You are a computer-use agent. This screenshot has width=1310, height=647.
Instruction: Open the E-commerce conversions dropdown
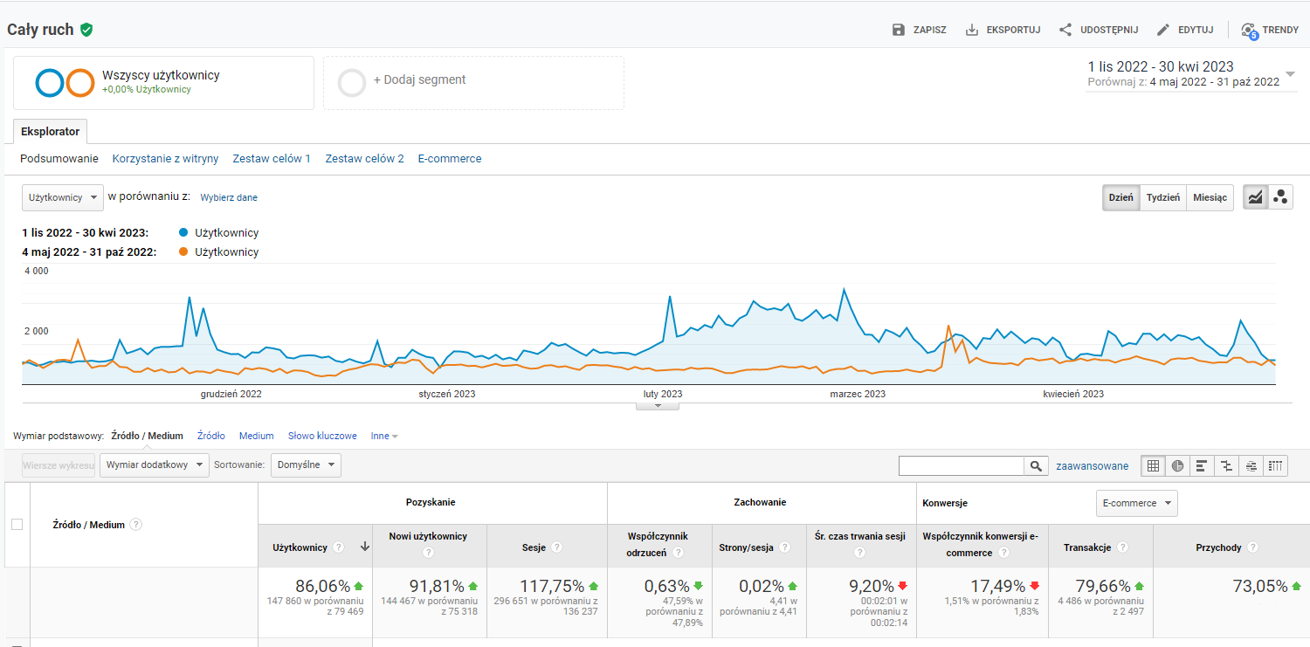[1136, 503]
